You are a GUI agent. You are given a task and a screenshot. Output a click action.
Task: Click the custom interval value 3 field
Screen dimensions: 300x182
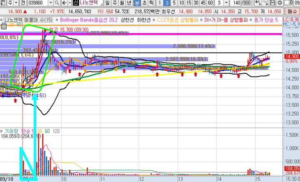219,3
